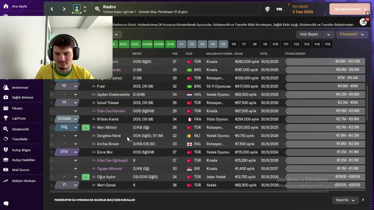The height and width of the screenshot is (210, 374).
Task: Open Emre Mor's STM position dropdown
Action: [67, 152]
